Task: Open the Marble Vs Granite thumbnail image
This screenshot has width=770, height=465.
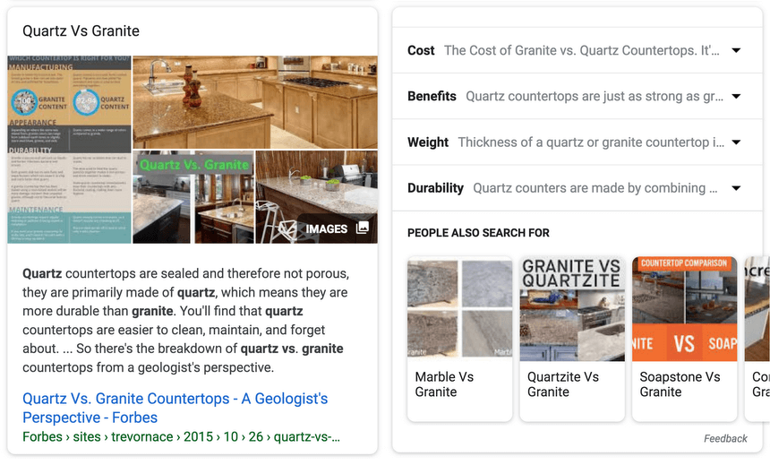Action: 460,308
